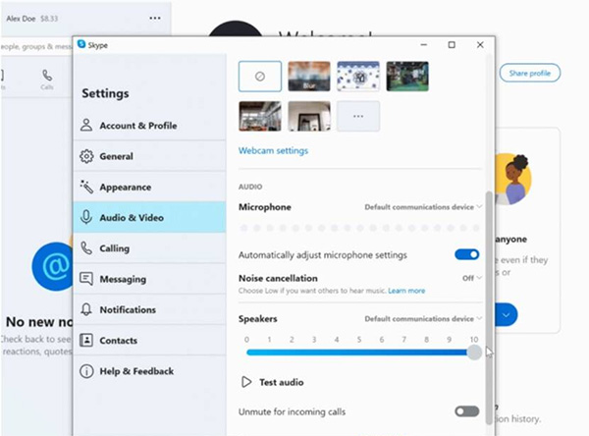
Task: Toggle Automatically adjust microphone settings
Action: 467,254
